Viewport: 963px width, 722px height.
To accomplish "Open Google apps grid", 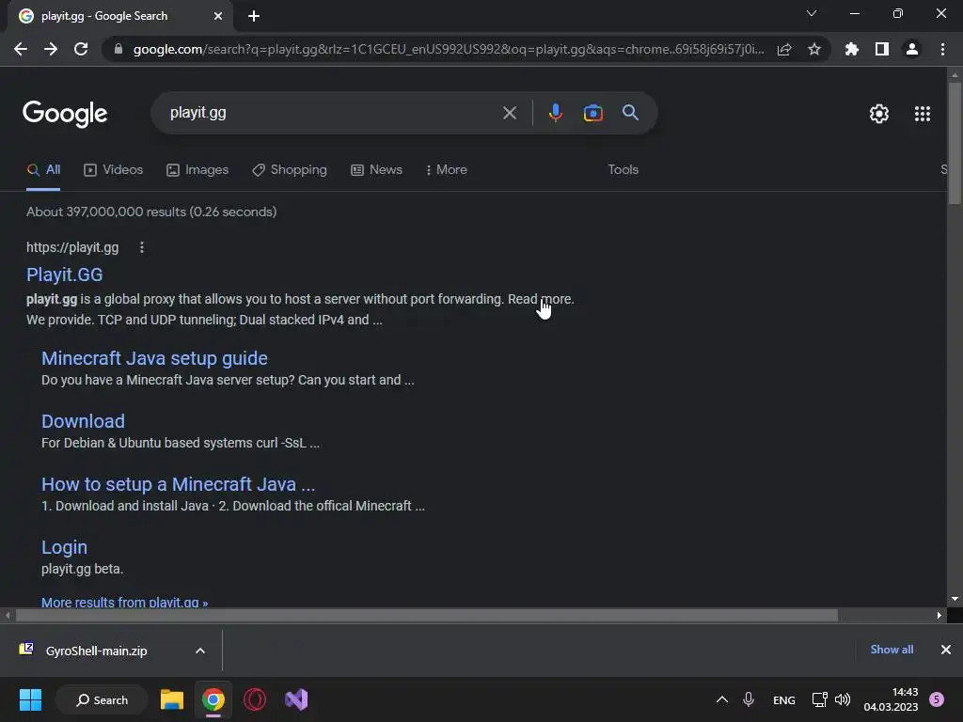I will 923,114.
